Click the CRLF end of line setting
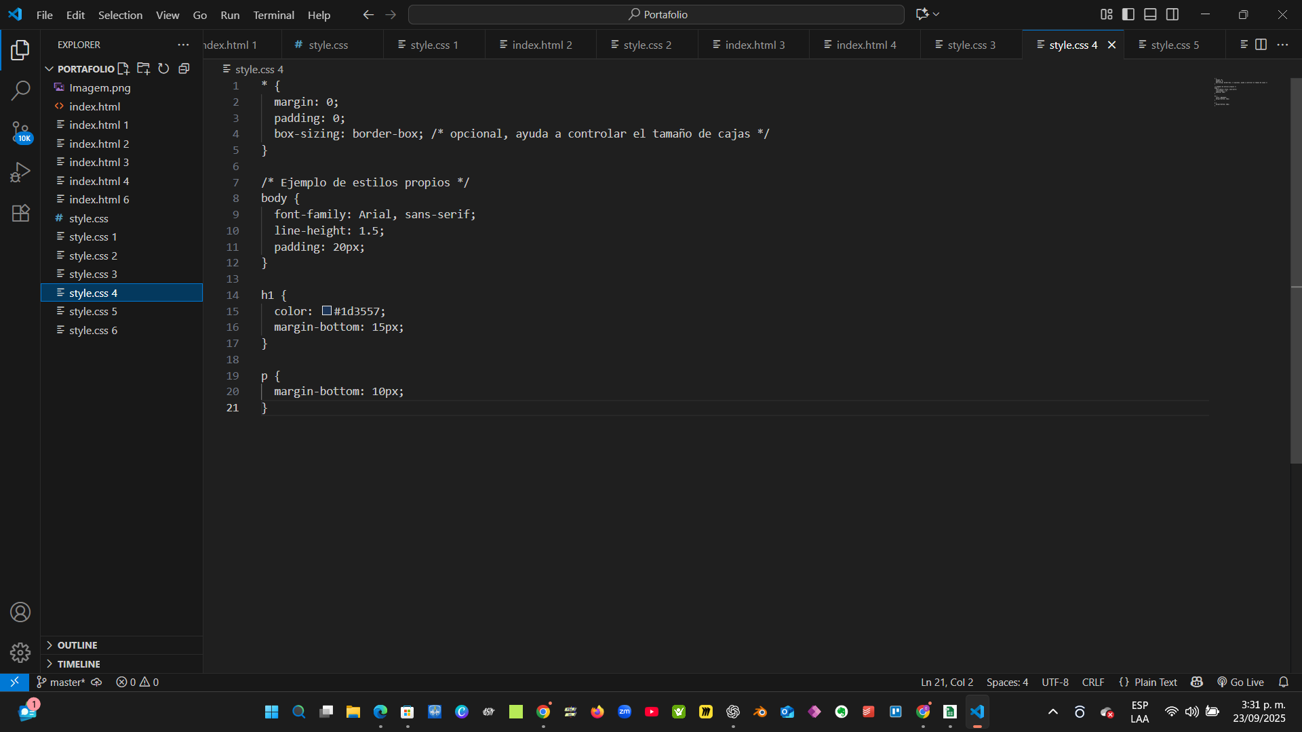The image size is (1302, 732). [1093, 682]
